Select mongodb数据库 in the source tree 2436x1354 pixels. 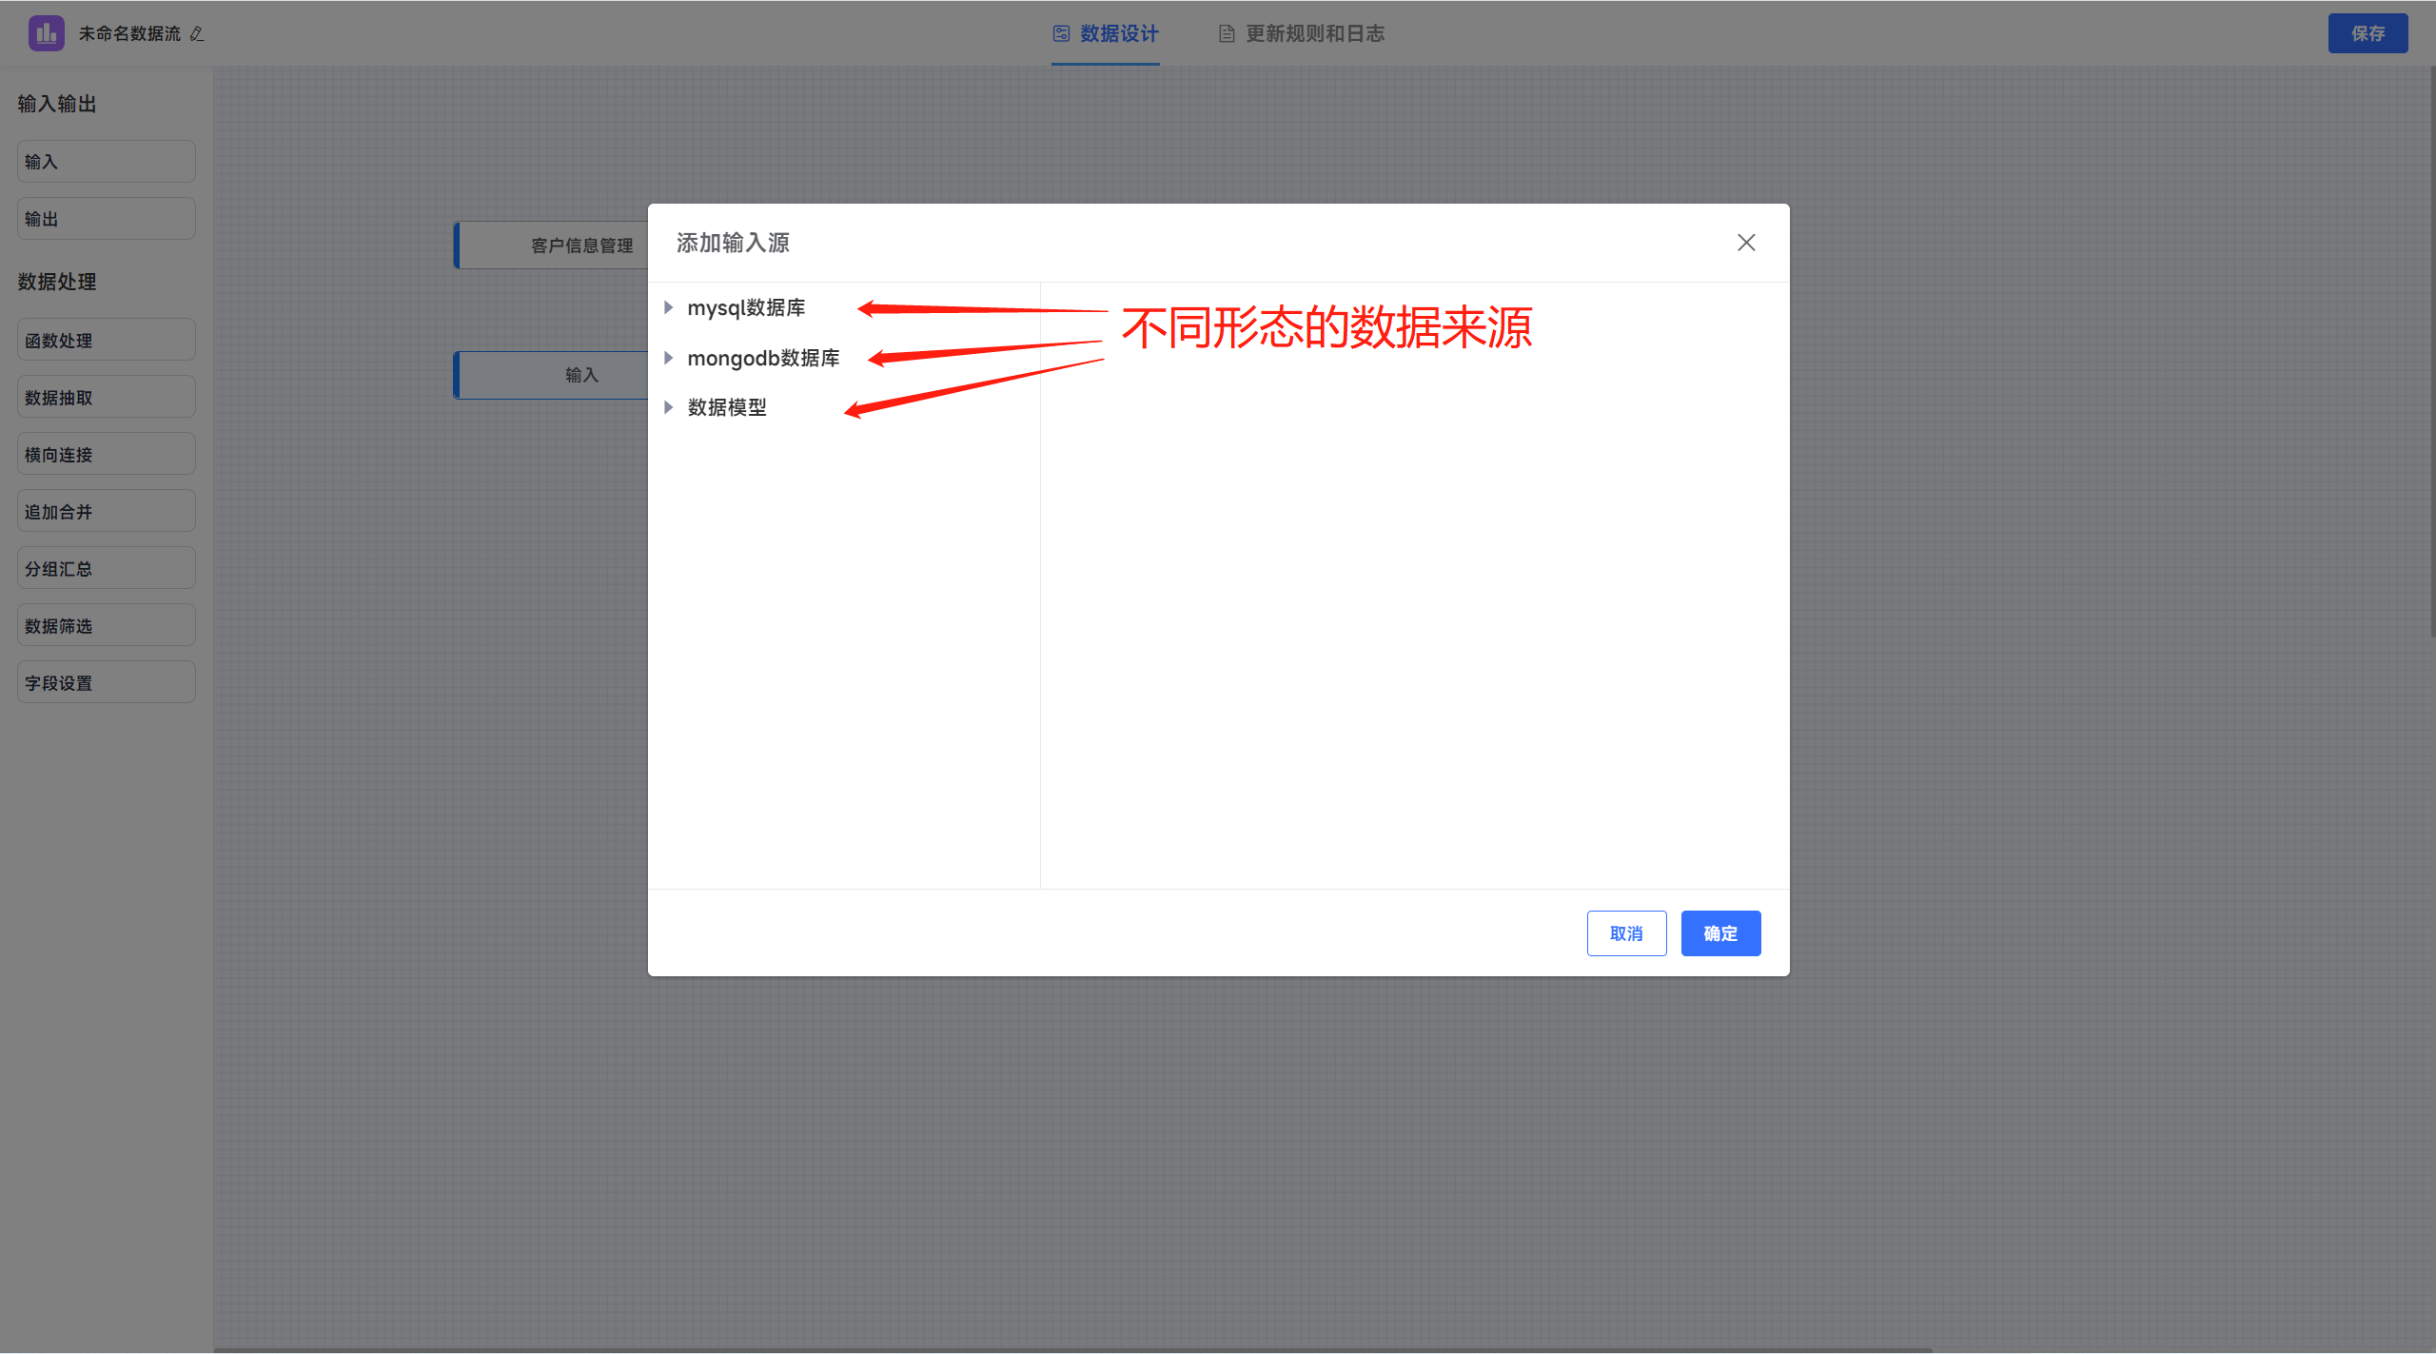click(x=763, y=358)
